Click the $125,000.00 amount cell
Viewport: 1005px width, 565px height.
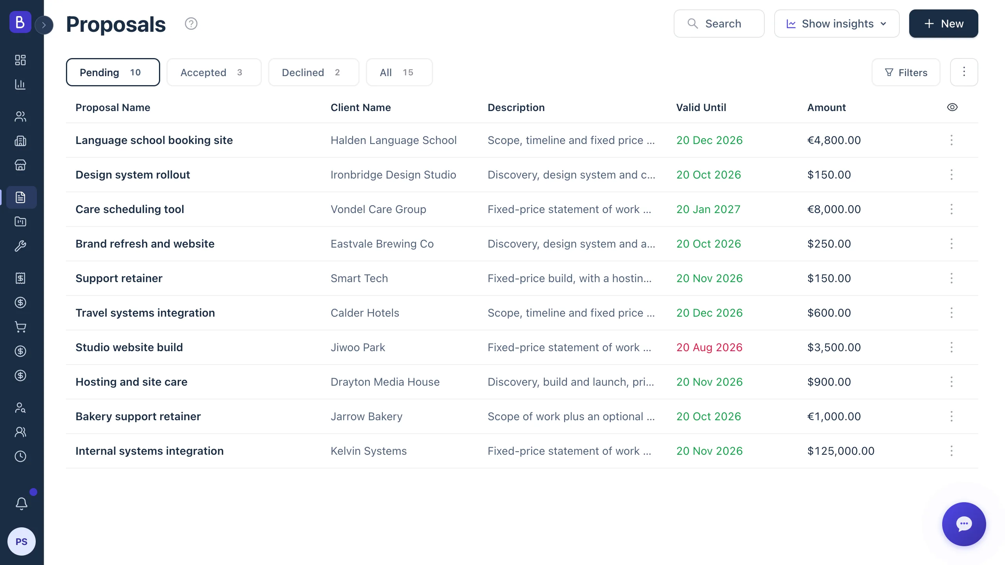[x=841, y=451]
